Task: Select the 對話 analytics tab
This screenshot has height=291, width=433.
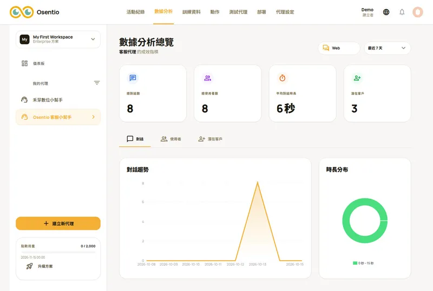Action: [135, 139]
